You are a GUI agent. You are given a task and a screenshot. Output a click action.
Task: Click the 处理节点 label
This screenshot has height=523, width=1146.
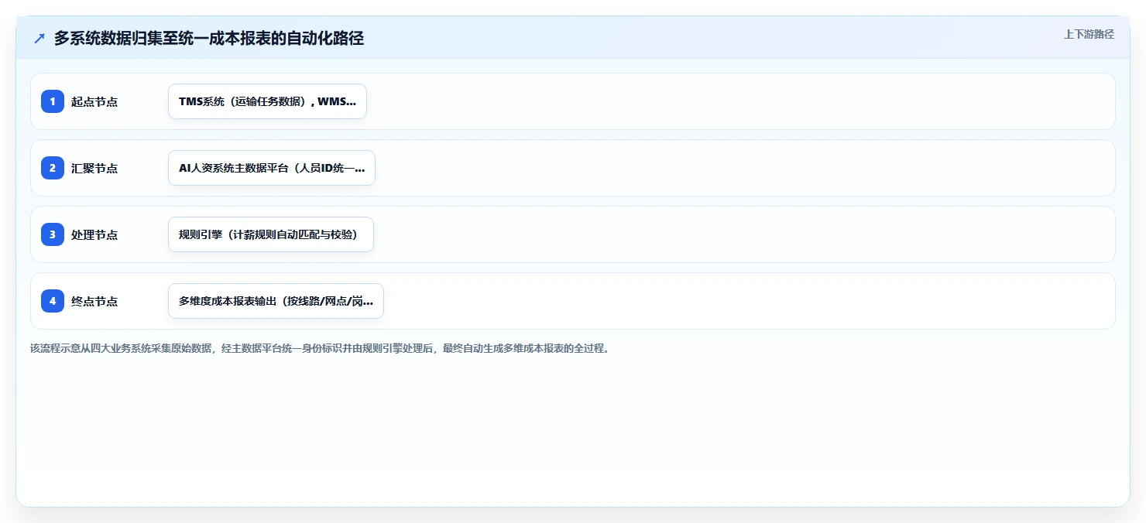click(x=94, y=234)
